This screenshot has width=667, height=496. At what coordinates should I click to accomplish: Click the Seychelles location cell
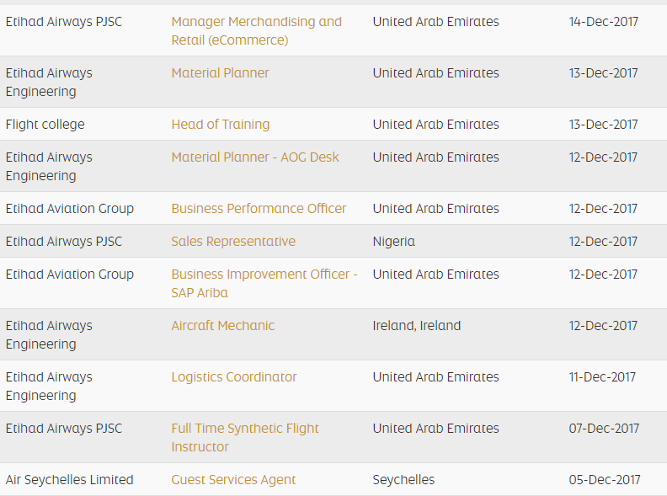click(403, 480)
